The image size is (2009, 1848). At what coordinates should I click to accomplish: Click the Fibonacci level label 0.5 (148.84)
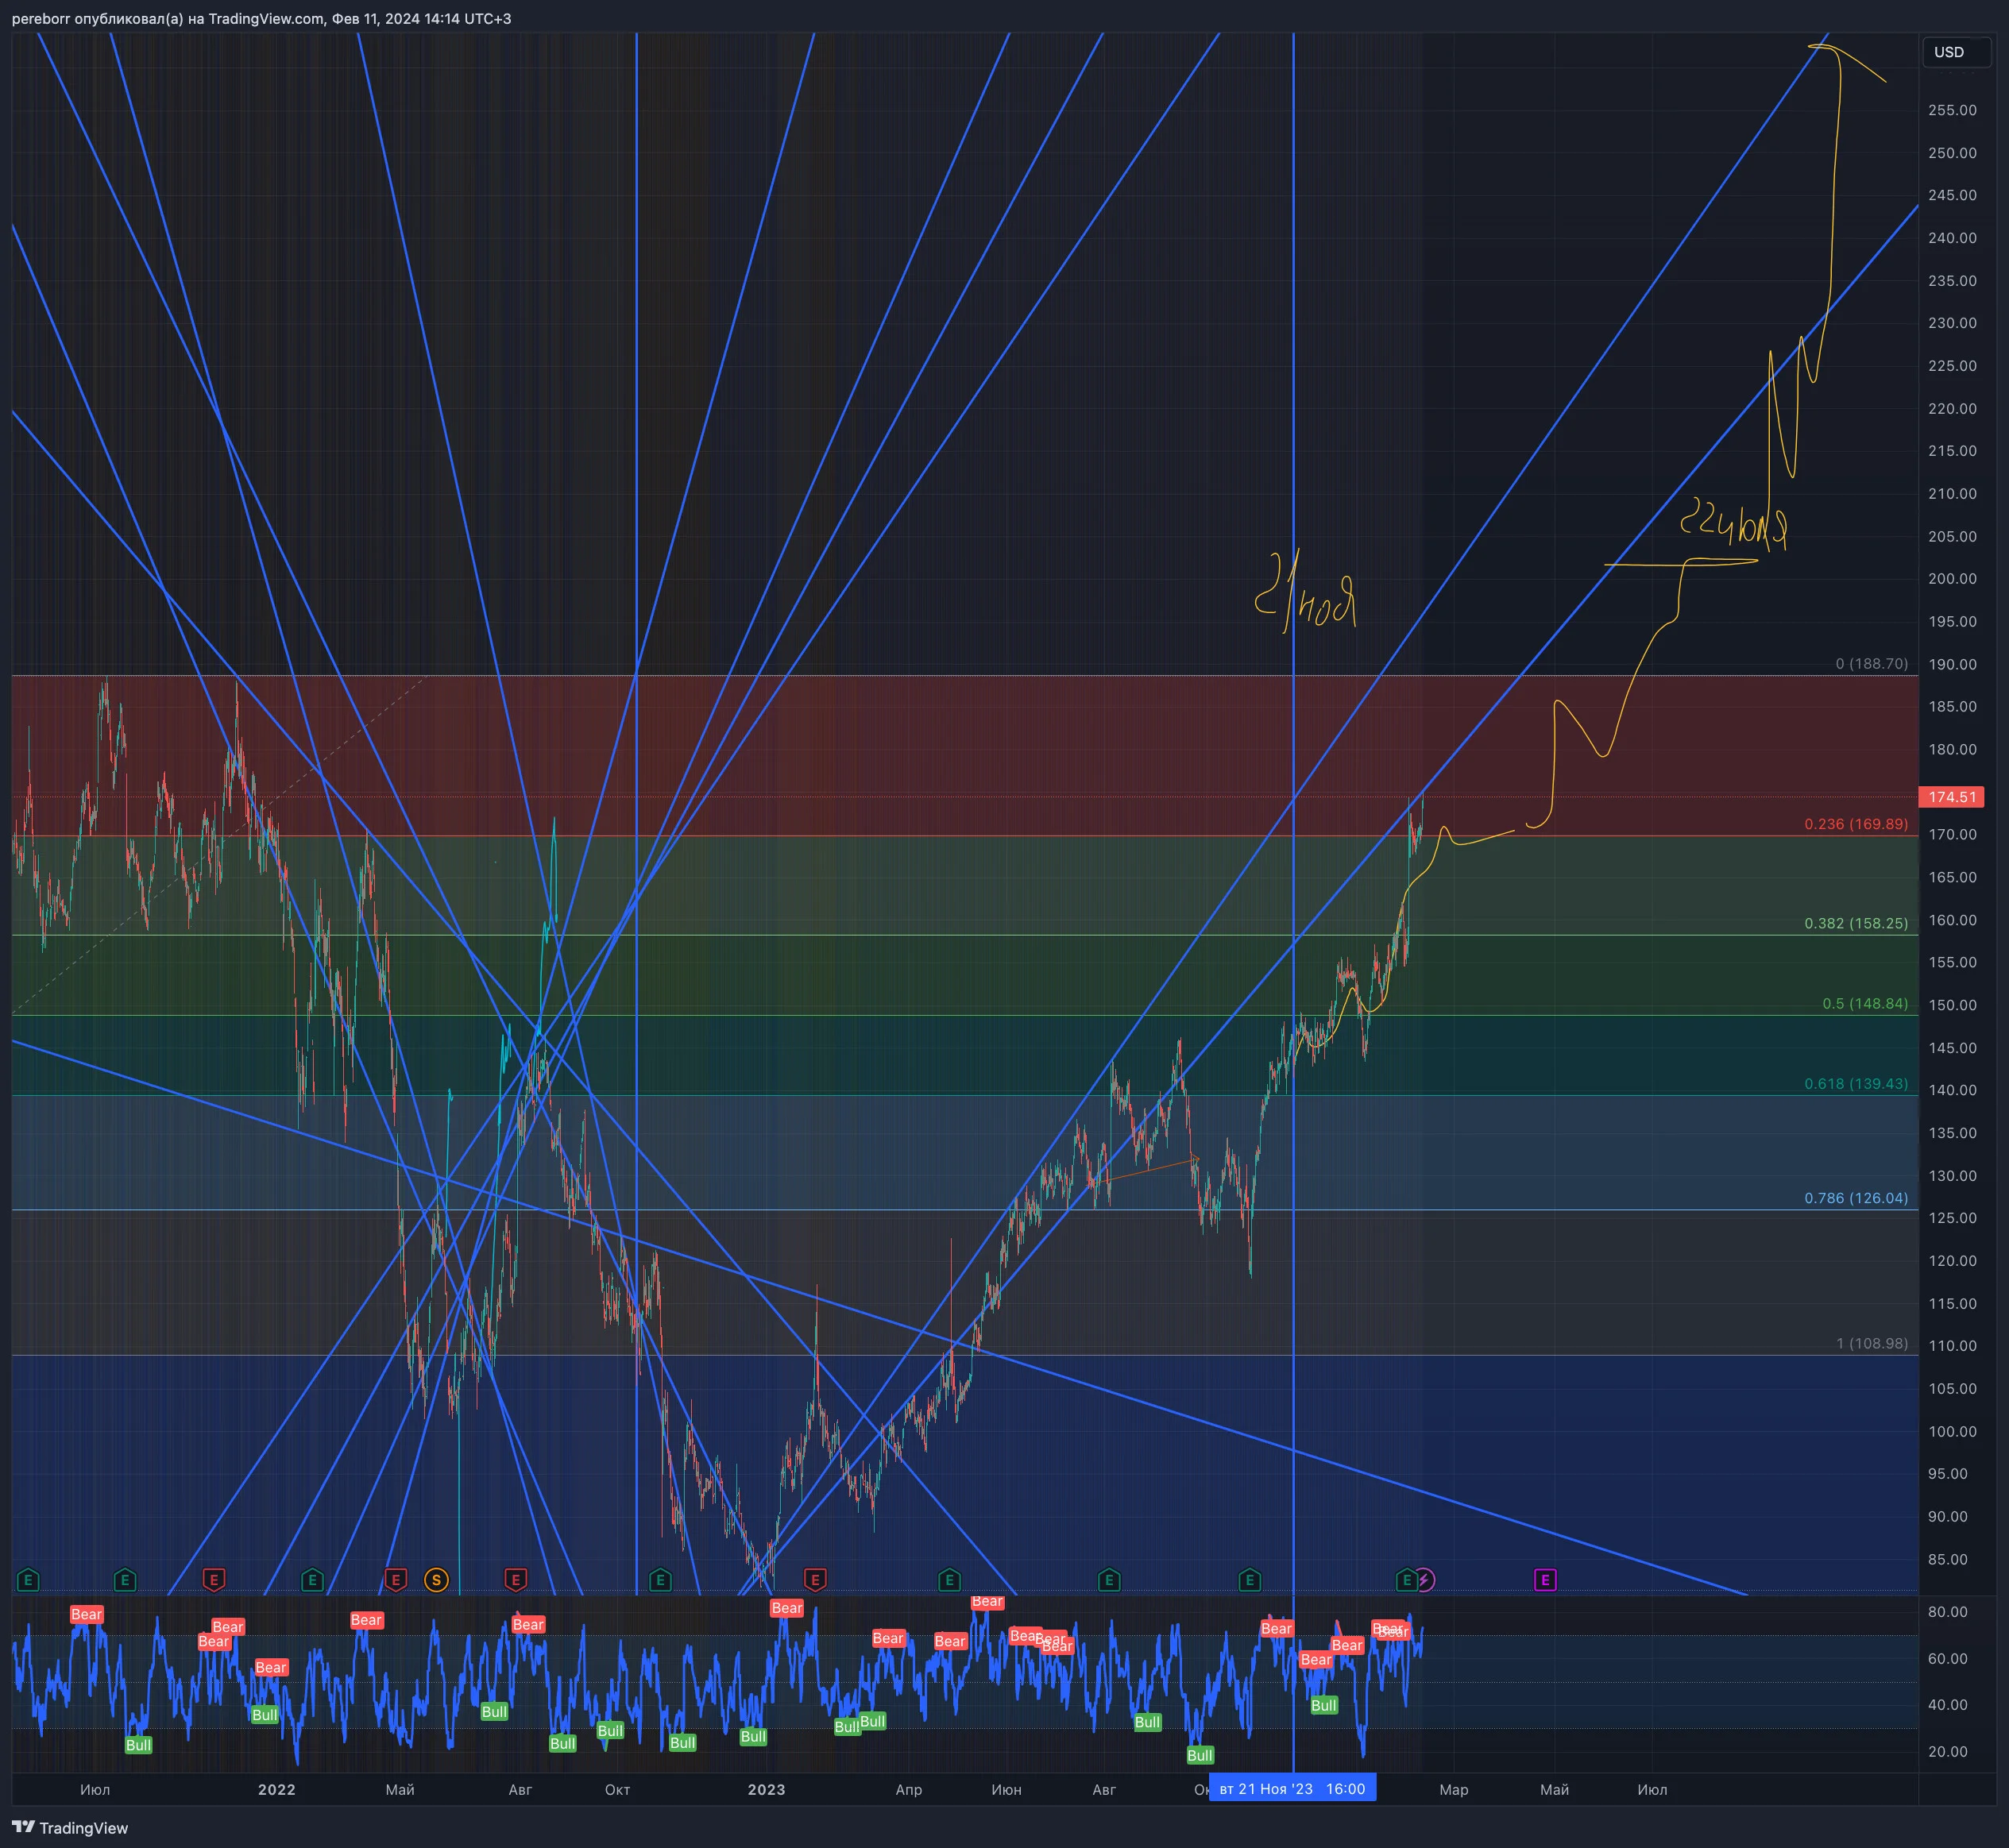click(1865, 1003)
